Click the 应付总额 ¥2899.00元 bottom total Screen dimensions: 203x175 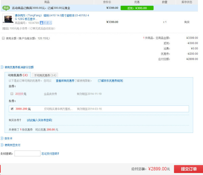[x=151, y=169]
